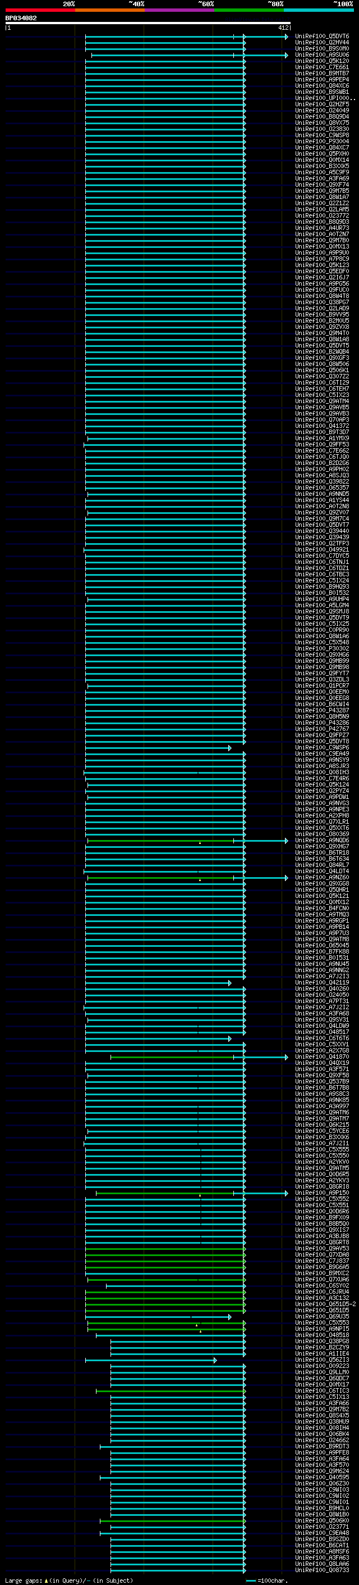Select the UniRef100_Q5DVT8 label
Viewport: 359px width, 1585px height.
(322, 742)
